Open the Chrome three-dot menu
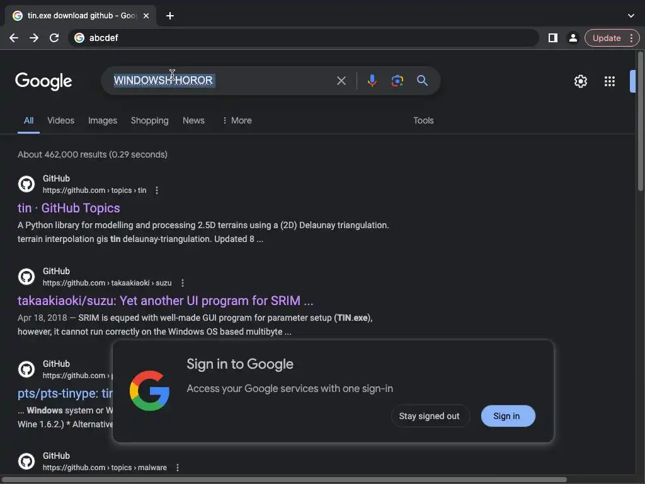This screenshot has width=645, height=484. 631,38
